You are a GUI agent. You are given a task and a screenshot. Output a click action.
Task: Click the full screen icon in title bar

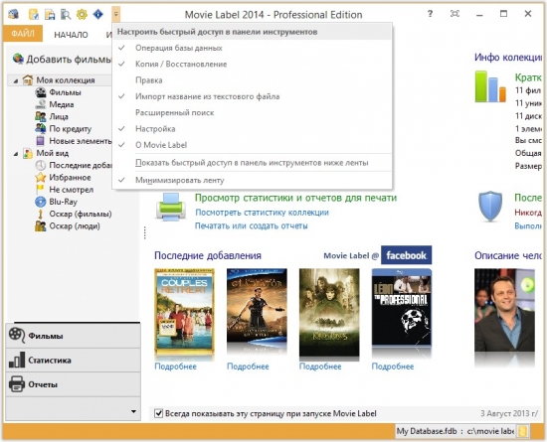(455, 14)
